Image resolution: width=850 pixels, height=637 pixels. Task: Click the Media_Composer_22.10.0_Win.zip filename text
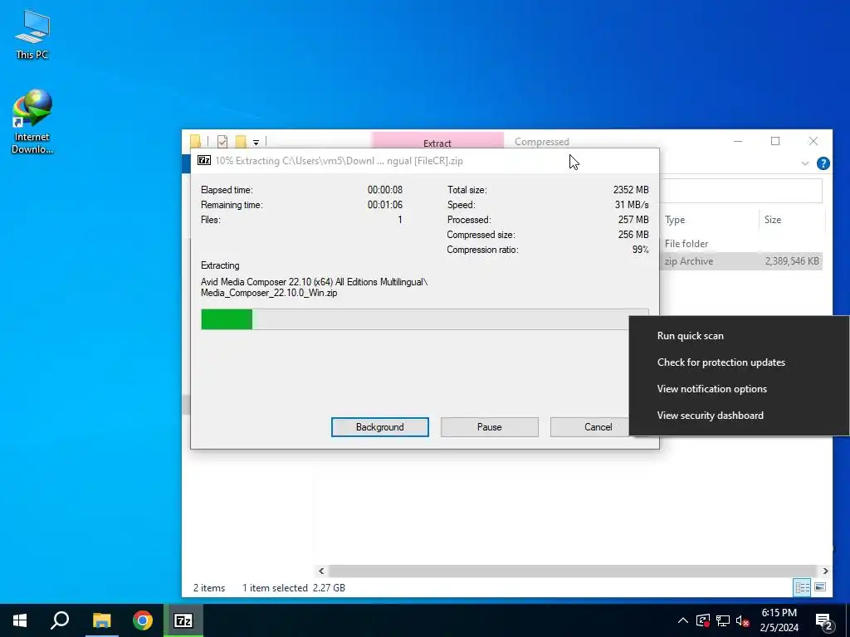tap(269, 293)
